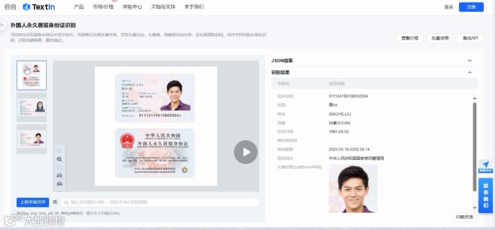
Task: Click the birth date value 1981.08.03
Action: click(x=339, y=132)
